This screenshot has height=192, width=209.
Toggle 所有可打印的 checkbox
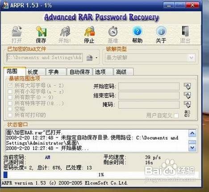[x=10, y=115]
